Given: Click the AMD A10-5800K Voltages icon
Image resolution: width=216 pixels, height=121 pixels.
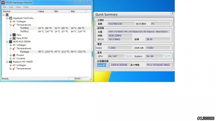Looking at the screenshot, I should [x=14, y=45].
